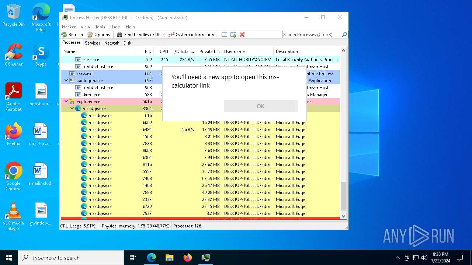Open the Hacker menu
472x265 pixels.
[69, 27]
